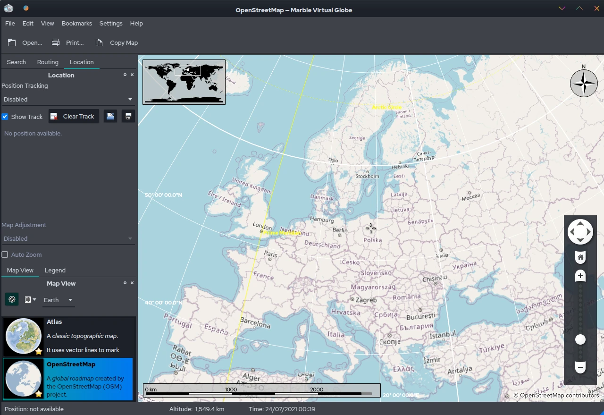604x415 pixels.
Task: Click the open track file icon
Action: pos(110,116)
